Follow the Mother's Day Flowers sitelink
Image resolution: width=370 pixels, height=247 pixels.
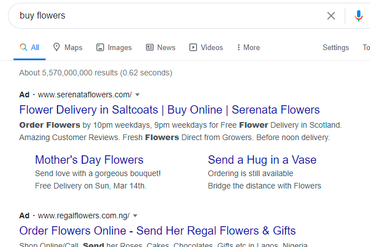pos(89,160)
